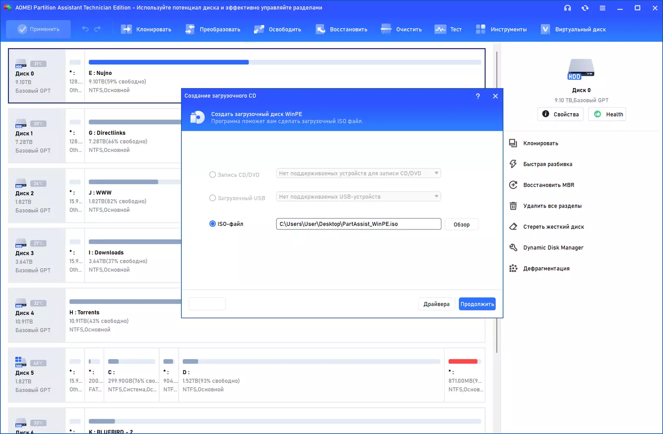Screen dimensions: 663x434
Task: Select the ISO-файл radio button
Action: pos(212,224)
